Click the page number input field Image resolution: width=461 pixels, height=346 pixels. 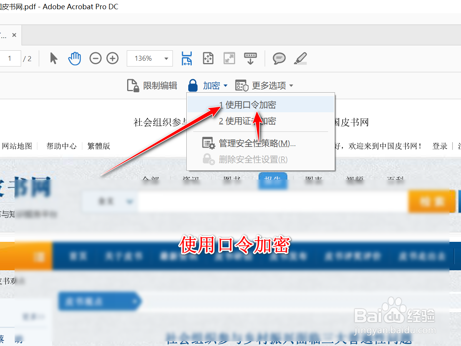tap(11, 58)
